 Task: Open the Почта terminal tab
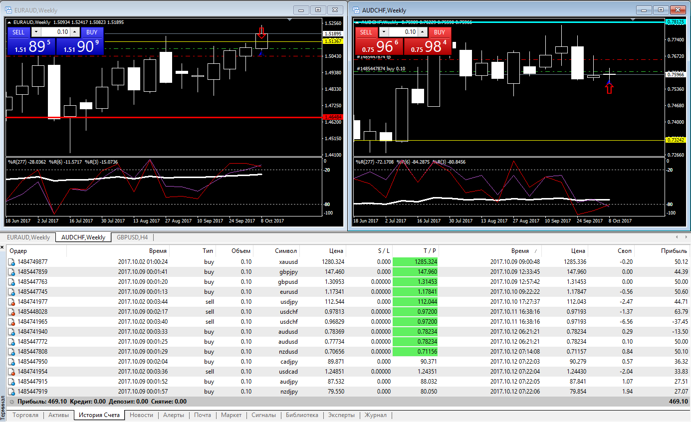(203, 415)
